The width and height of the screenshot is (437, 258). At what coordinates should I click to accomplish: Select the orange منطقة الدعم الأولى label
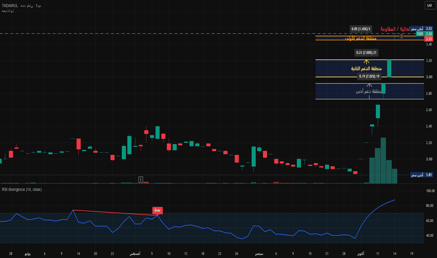[x=361, y=38]
